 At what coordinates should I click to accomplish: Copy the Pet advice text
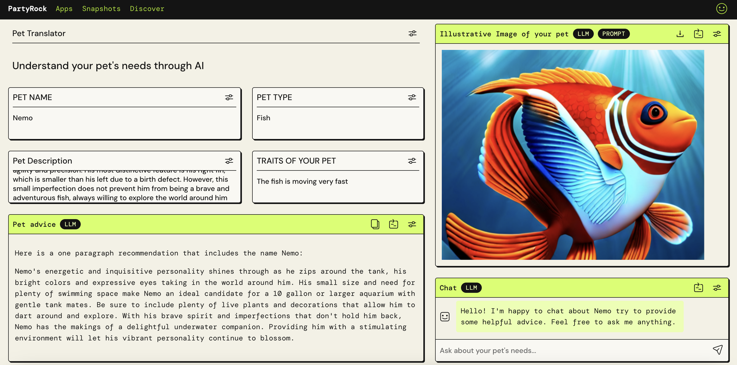click(x=375, y=224)
